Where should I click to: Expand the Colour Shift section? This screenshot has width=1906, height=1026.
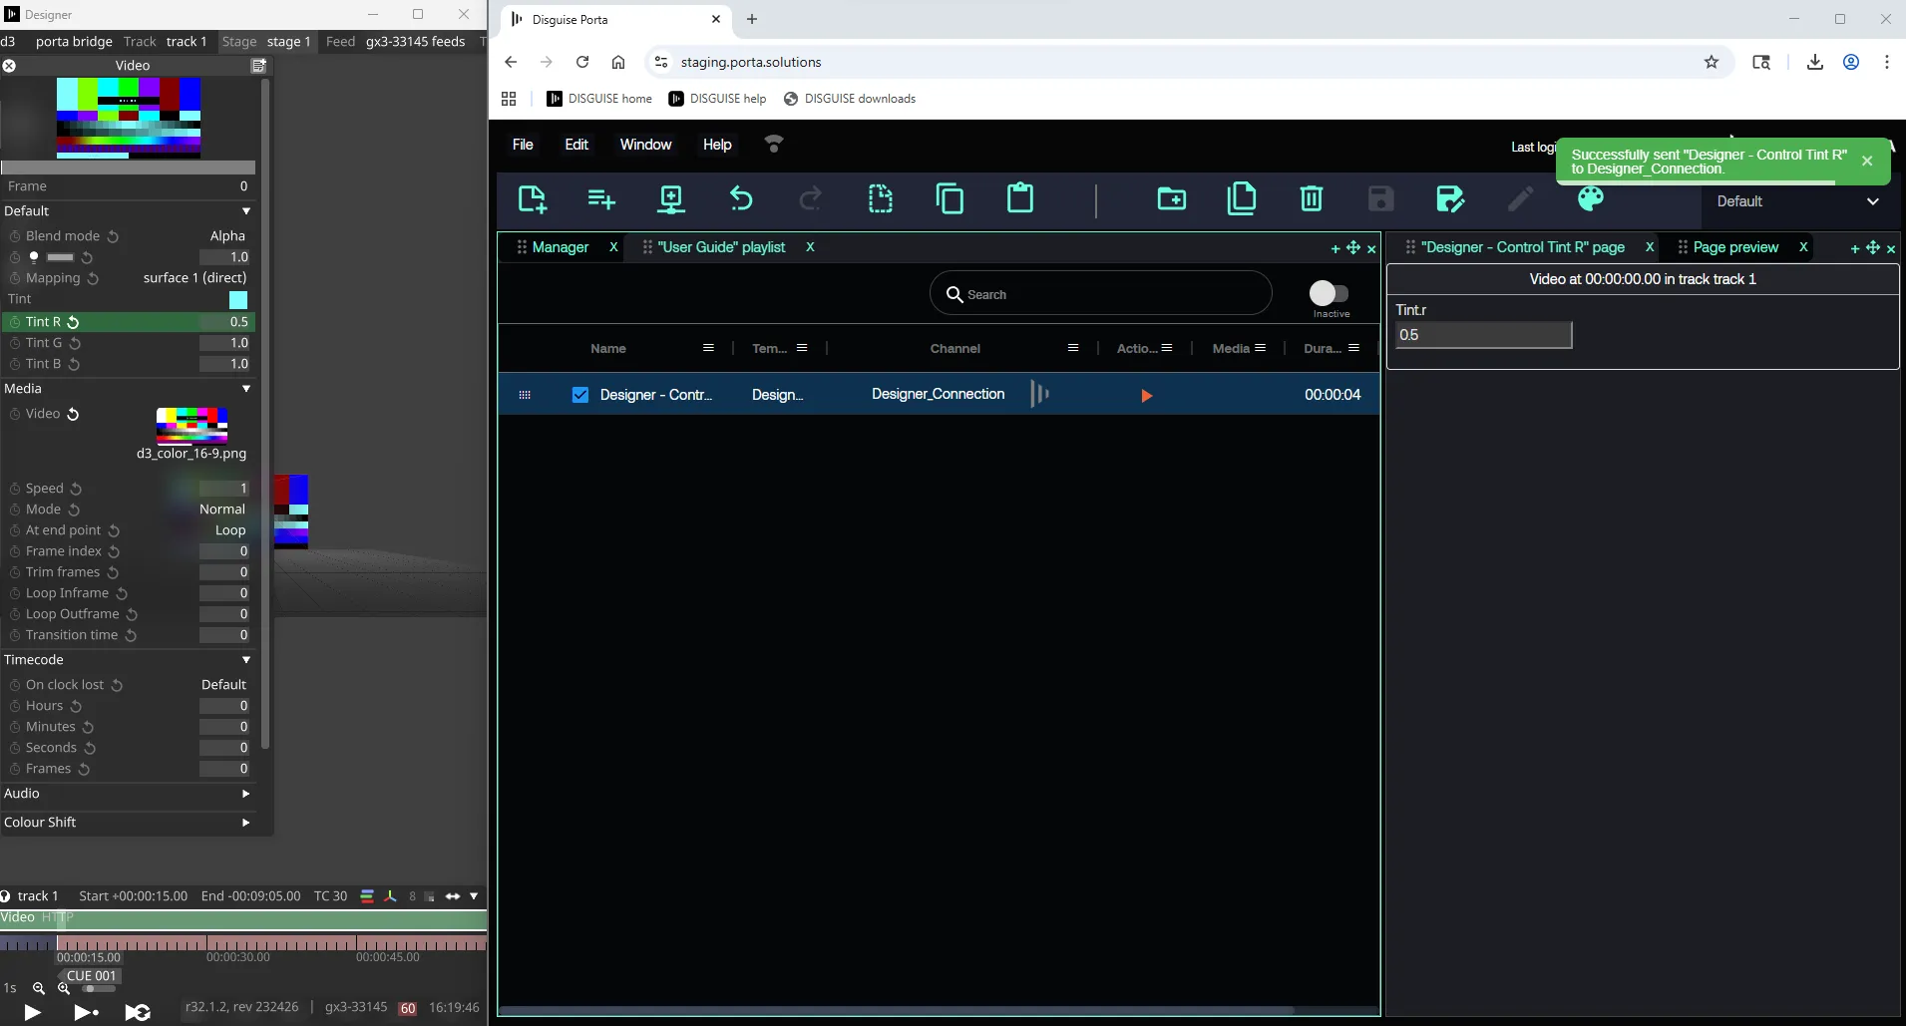[x=245, y=823]
